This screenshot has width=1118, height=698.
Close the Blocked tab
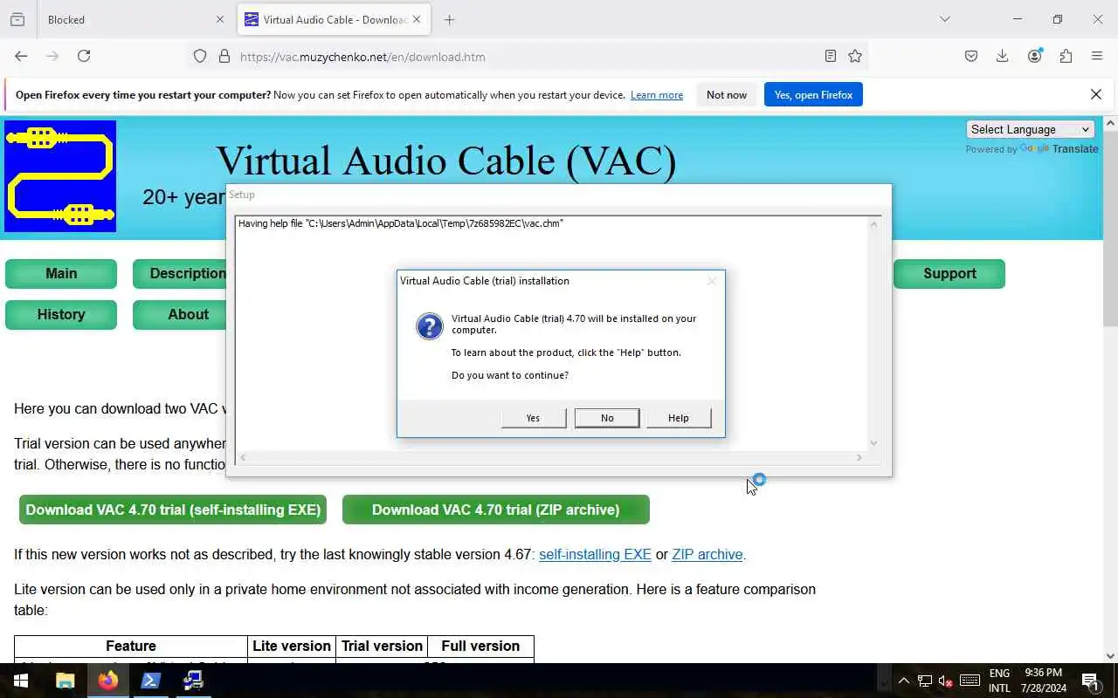click(220, 19)
